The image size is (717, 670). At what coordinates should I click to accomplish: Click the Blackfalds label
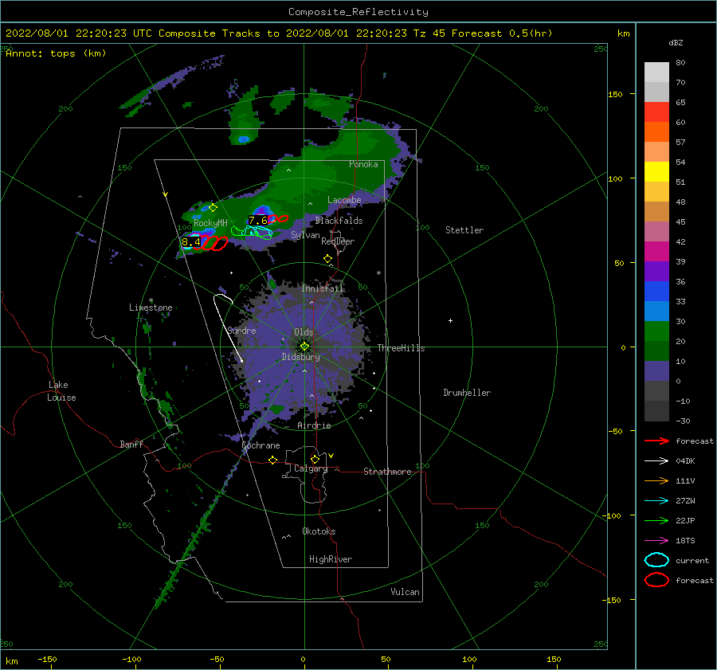[x=339, y=221]
